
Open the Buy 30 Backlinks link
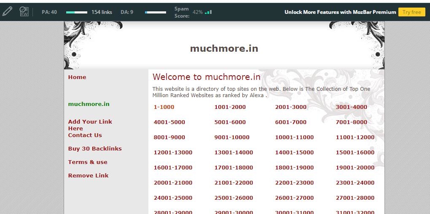[x=95, y=149]
